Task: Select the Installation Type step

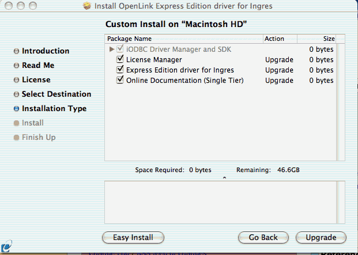Action: (54, 109)
